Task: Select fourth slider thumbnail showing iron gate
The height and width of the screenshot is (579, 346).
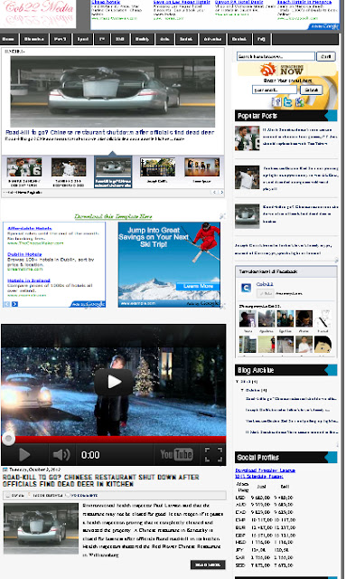Action: click(157, 166)
